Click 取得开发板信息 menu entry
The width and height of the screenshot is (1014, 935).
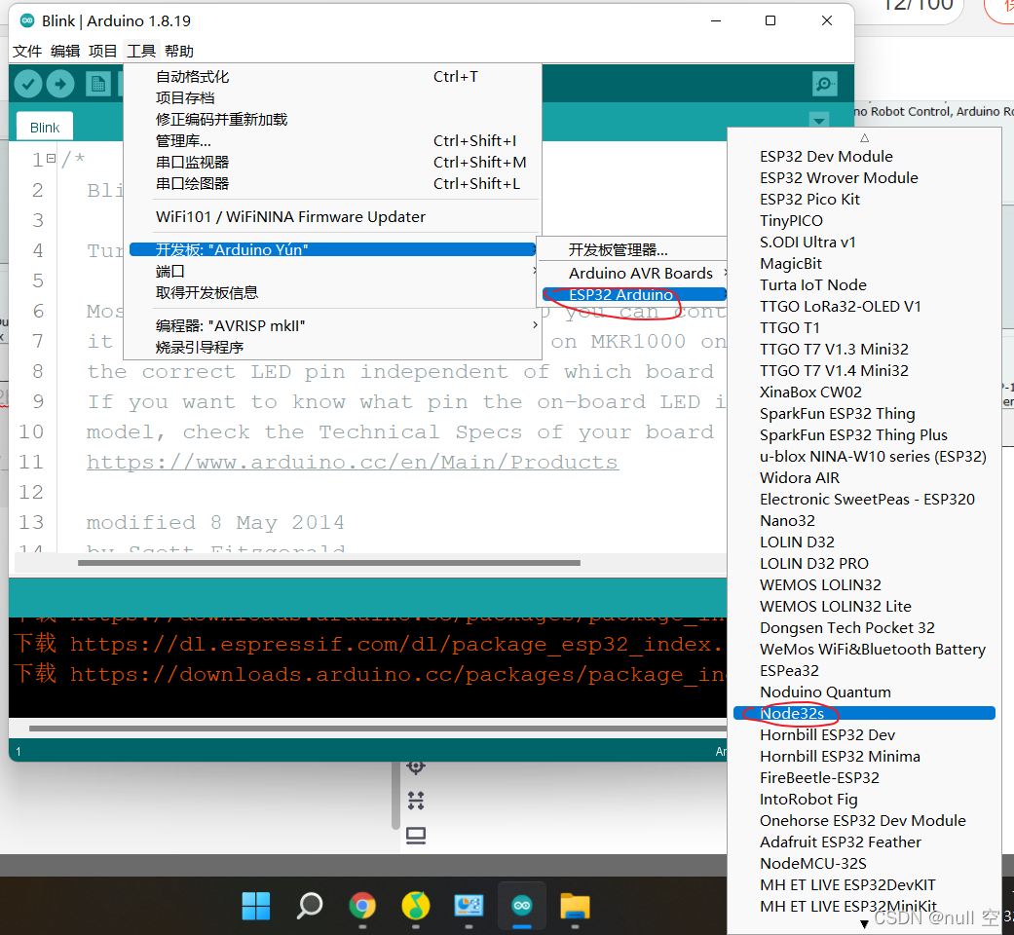tap(332, 292)
